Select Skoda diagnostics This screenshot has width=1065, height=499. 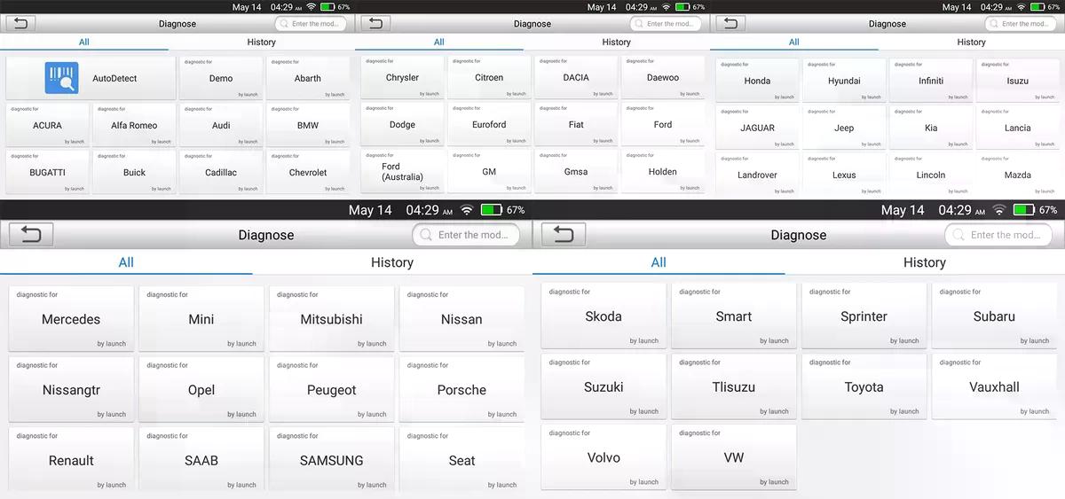tap(603, 316)
